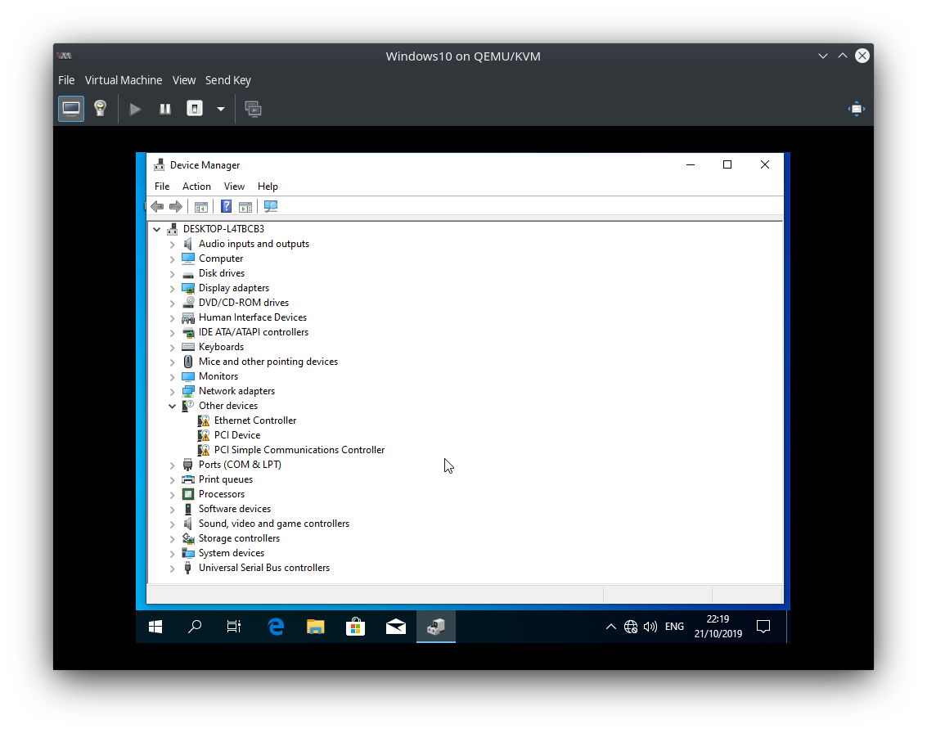Open the Virtual Machine menu

(x=124, y=80)
